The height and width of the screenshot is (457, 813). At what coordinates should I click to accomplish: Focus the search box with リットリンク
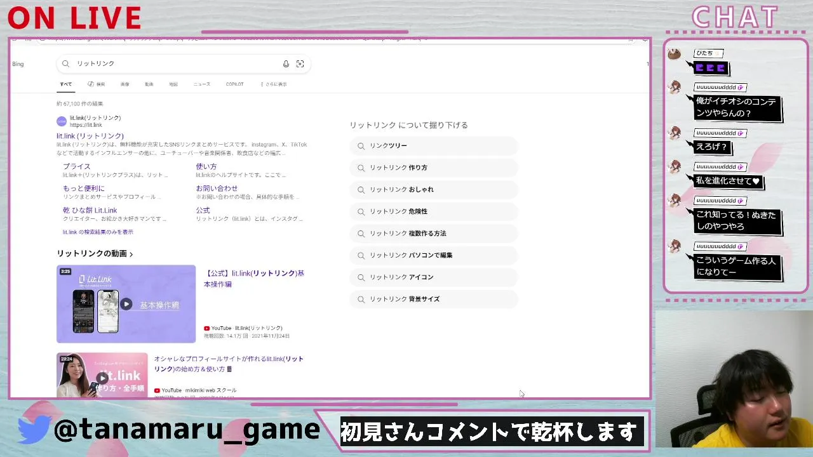[x=184, y=63]
